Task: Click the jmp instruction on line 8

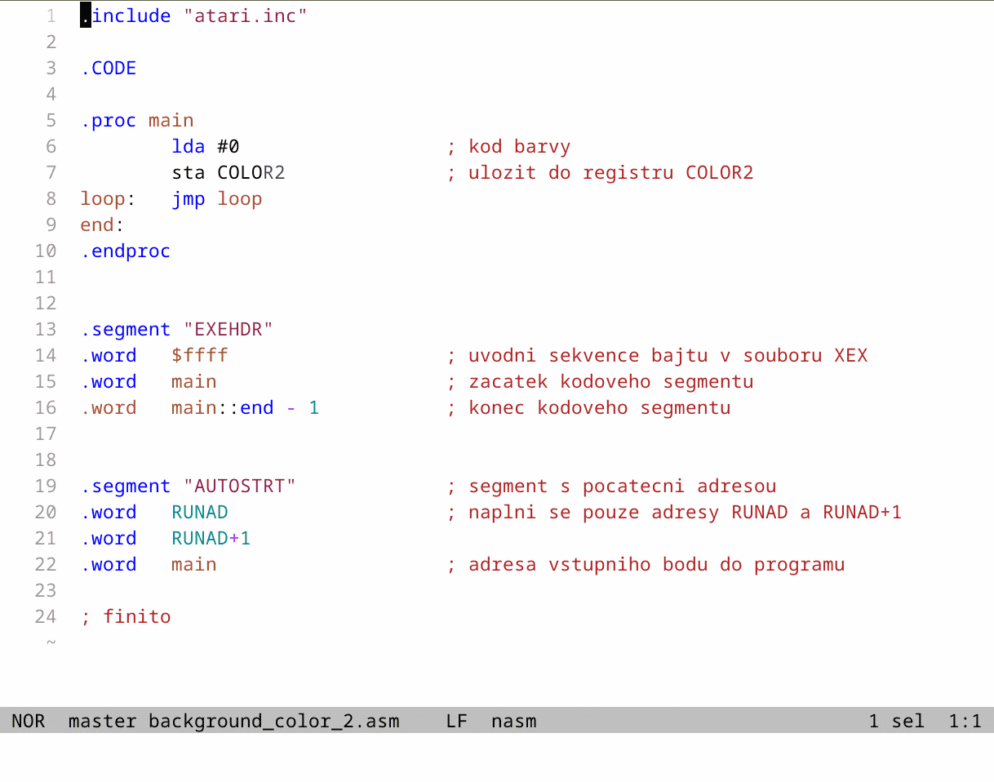Action: pos(189,198)
